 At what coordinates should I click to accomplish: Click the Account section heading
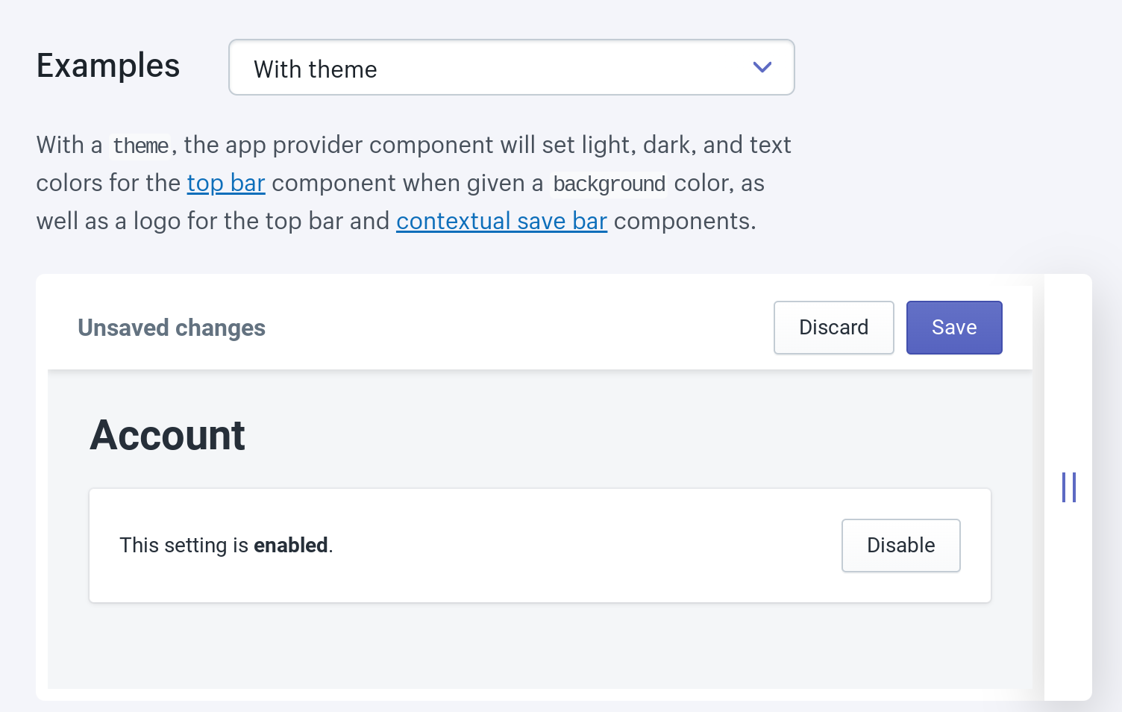(x=167, y=435)
